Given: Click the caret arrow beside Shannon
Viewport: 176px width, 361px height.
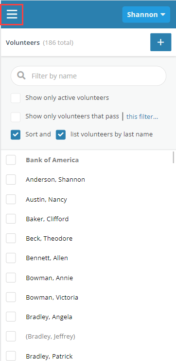Looking at the screenshot, I should [x=163, y=15].
